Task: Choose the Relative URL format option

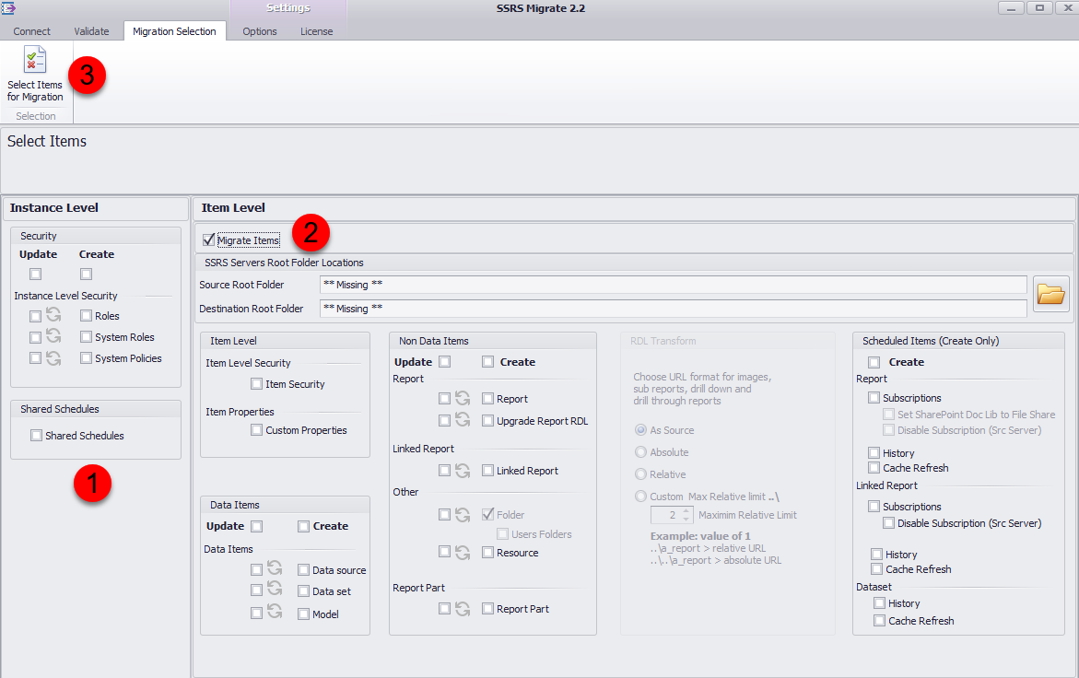Action: 640,473
